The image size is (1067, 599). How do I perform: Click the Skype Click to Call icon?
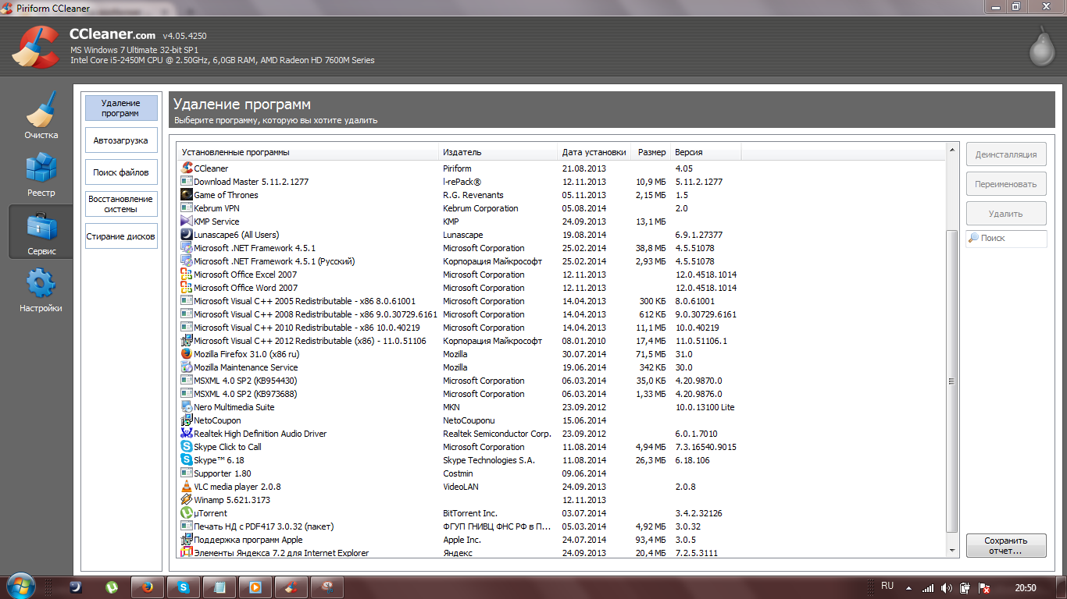[187, 447]
